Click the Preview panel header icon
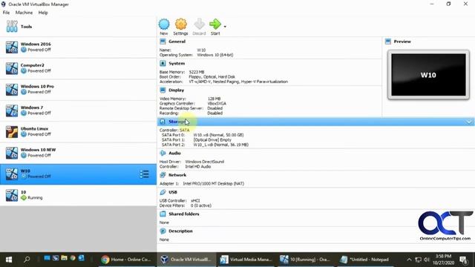 point(388,42)
